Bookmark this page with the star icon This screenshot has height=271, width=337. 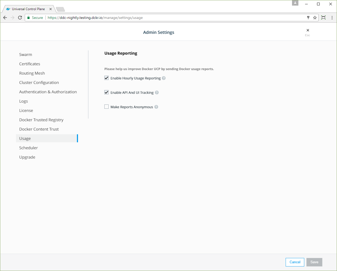(x=315, y=18)
